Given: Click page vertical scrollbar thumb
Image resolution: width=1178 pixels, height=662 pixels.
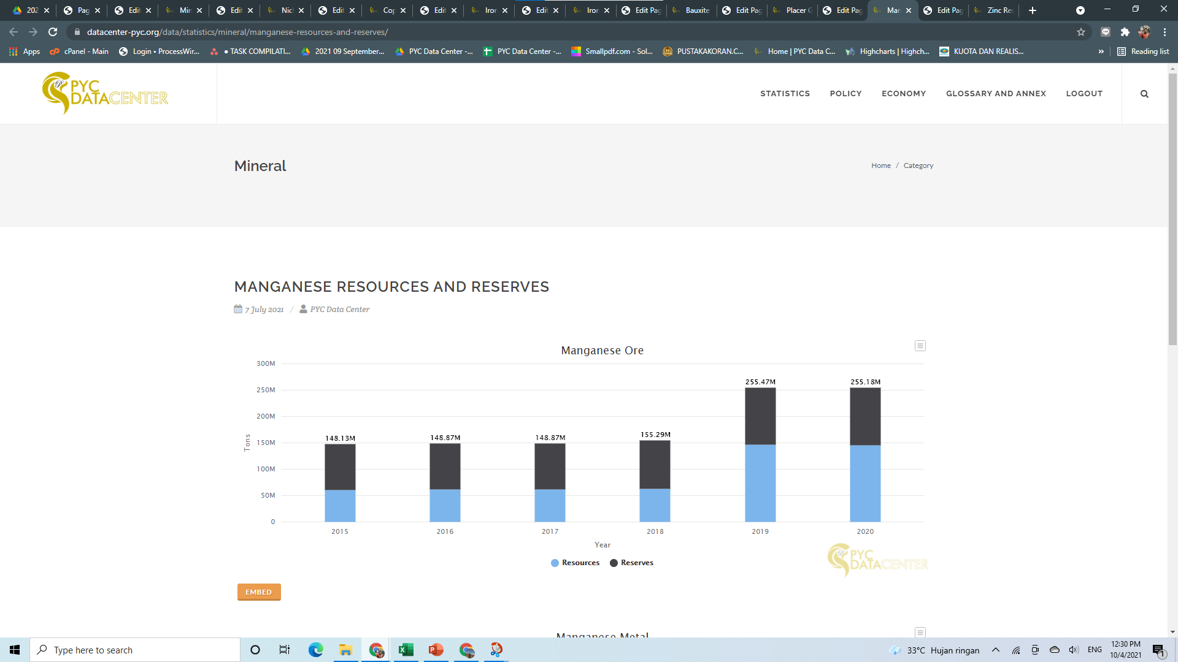Looking at the screenshot, I should [x=1172, y=208].
